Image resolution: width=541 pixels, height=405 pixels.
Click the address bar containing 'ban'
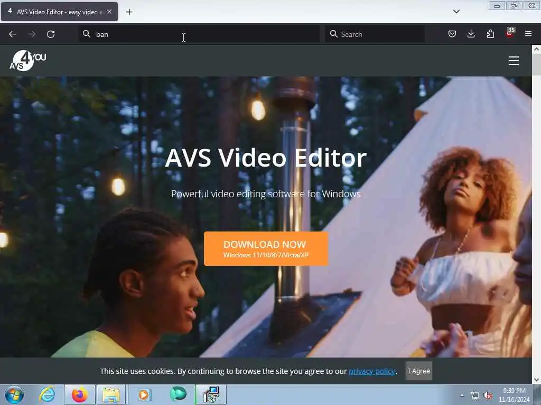[x=199, y=34]
